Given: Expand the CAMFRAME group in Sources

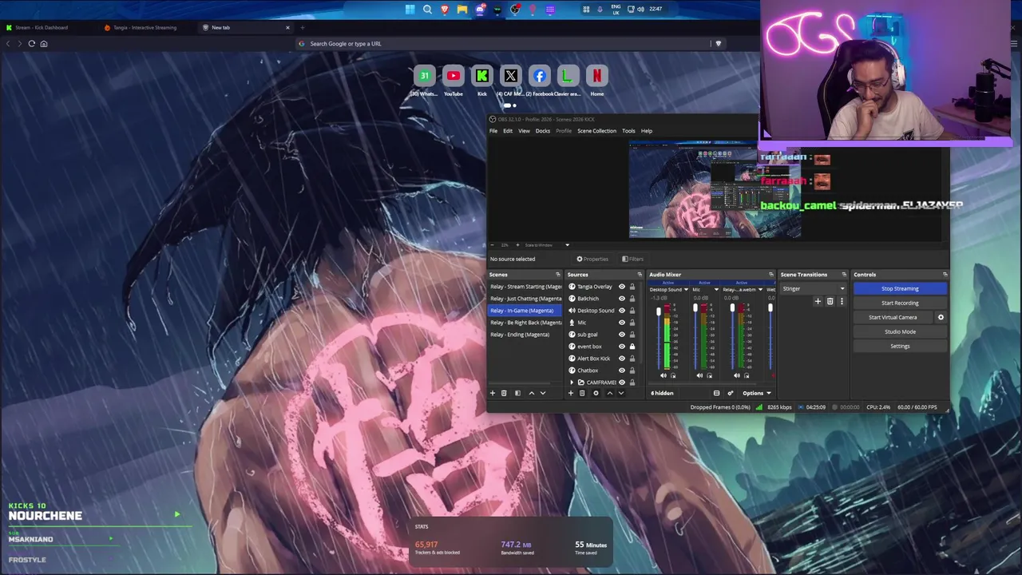Looking at the screenshot, I should point(572,383).
